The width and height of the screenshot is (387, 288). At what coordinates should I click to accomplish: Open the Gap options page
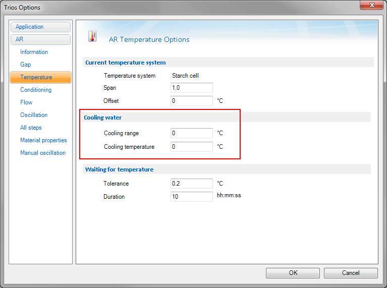(25, 65)
